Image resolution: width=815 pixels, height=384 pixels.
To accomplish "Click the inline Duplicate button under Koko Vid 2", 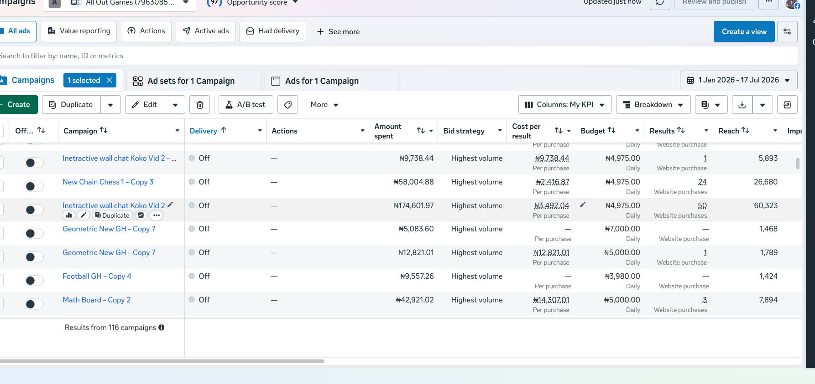I will click(112, 215).
